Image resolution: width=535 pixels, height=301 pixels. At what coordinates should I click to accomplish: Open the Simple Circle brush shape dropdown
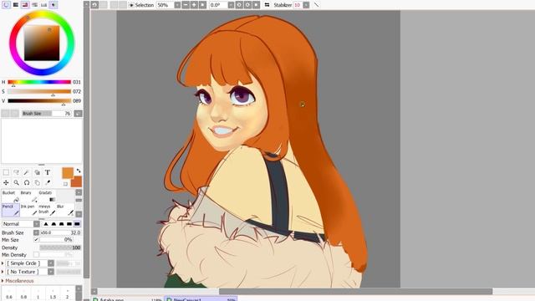click(x=51, y=263)
